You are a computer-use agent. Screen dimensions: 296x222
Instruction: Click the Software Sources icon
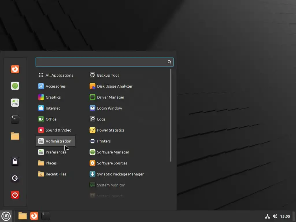[x=92, y=163]
